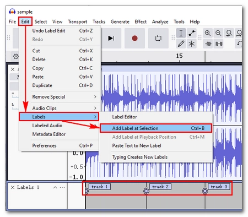Open the Analyze menu
This screenshot has height=217, width=248.
point(160,21)
